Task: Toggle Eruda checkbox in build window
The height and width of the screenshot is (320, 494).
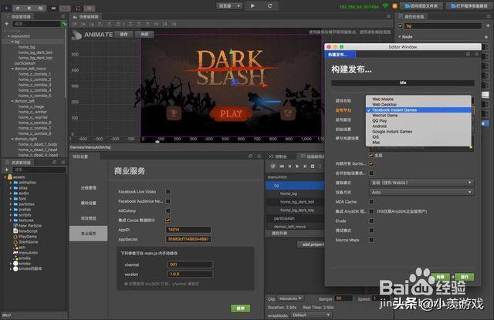Action: [x=371, y=221]
